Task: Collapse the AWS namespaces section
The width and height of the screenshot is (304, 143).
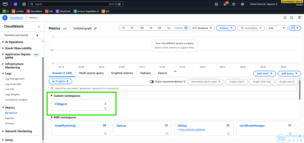Action: click(51, 117)
